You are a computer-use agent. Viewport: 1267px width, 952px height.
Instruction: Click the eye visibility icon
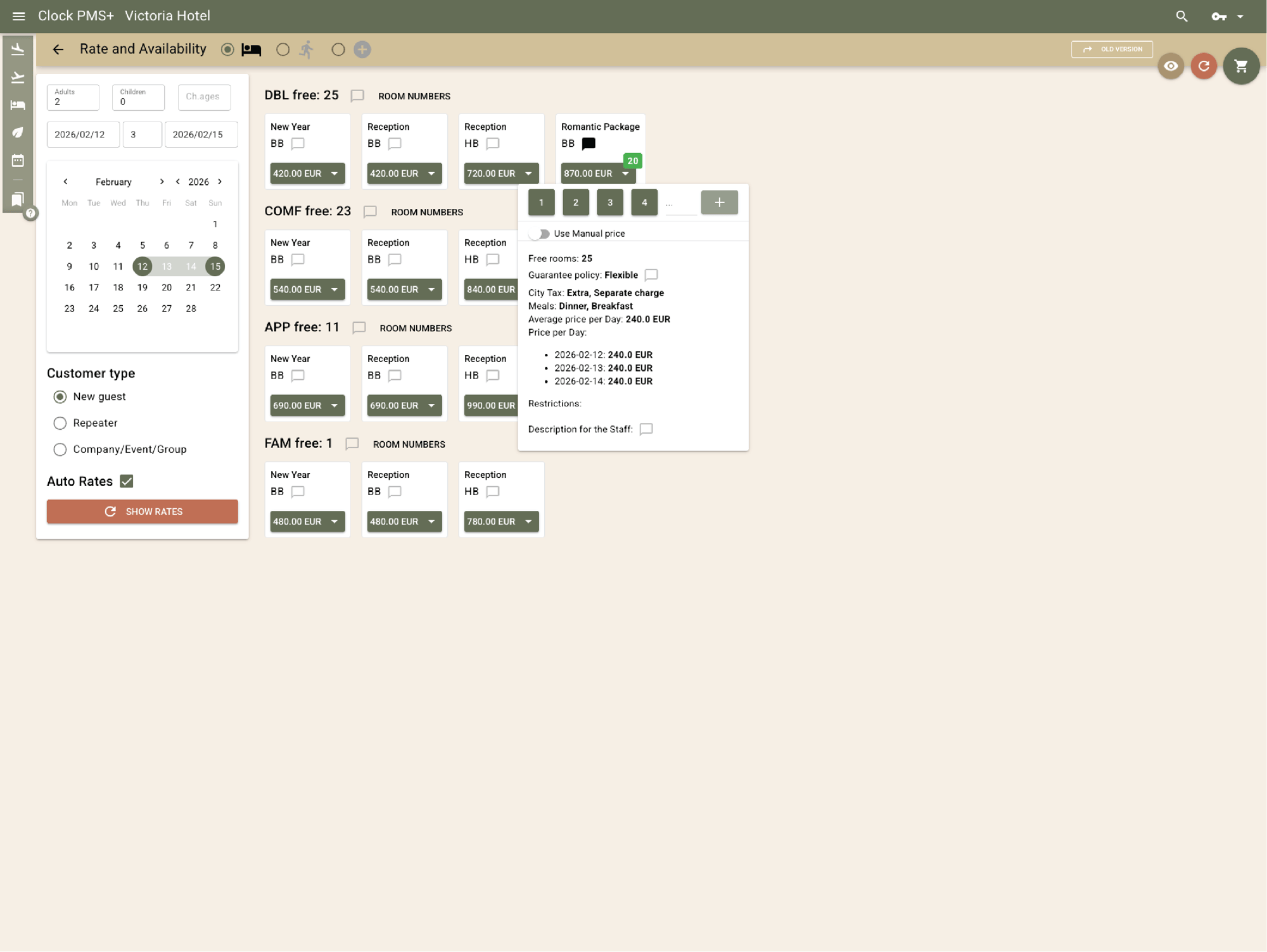click(x=1170, y=66)
